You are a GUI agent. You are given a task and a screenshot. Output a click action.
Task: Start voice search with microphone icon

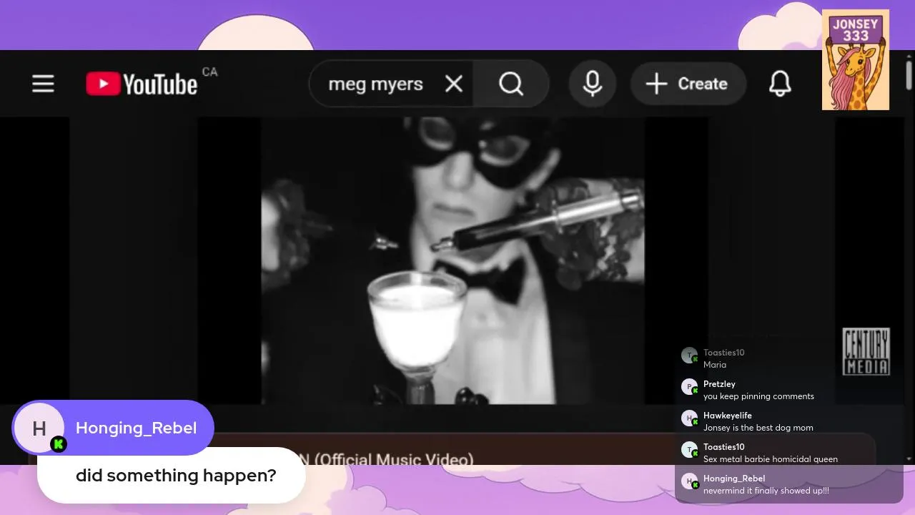pyautogui.click(x=592, y=84)
